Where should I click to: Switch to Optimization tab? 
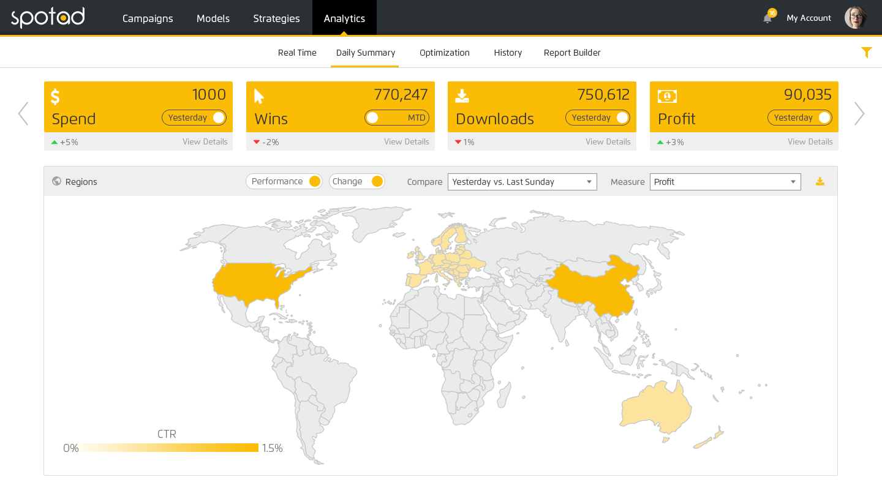[445, 53]
